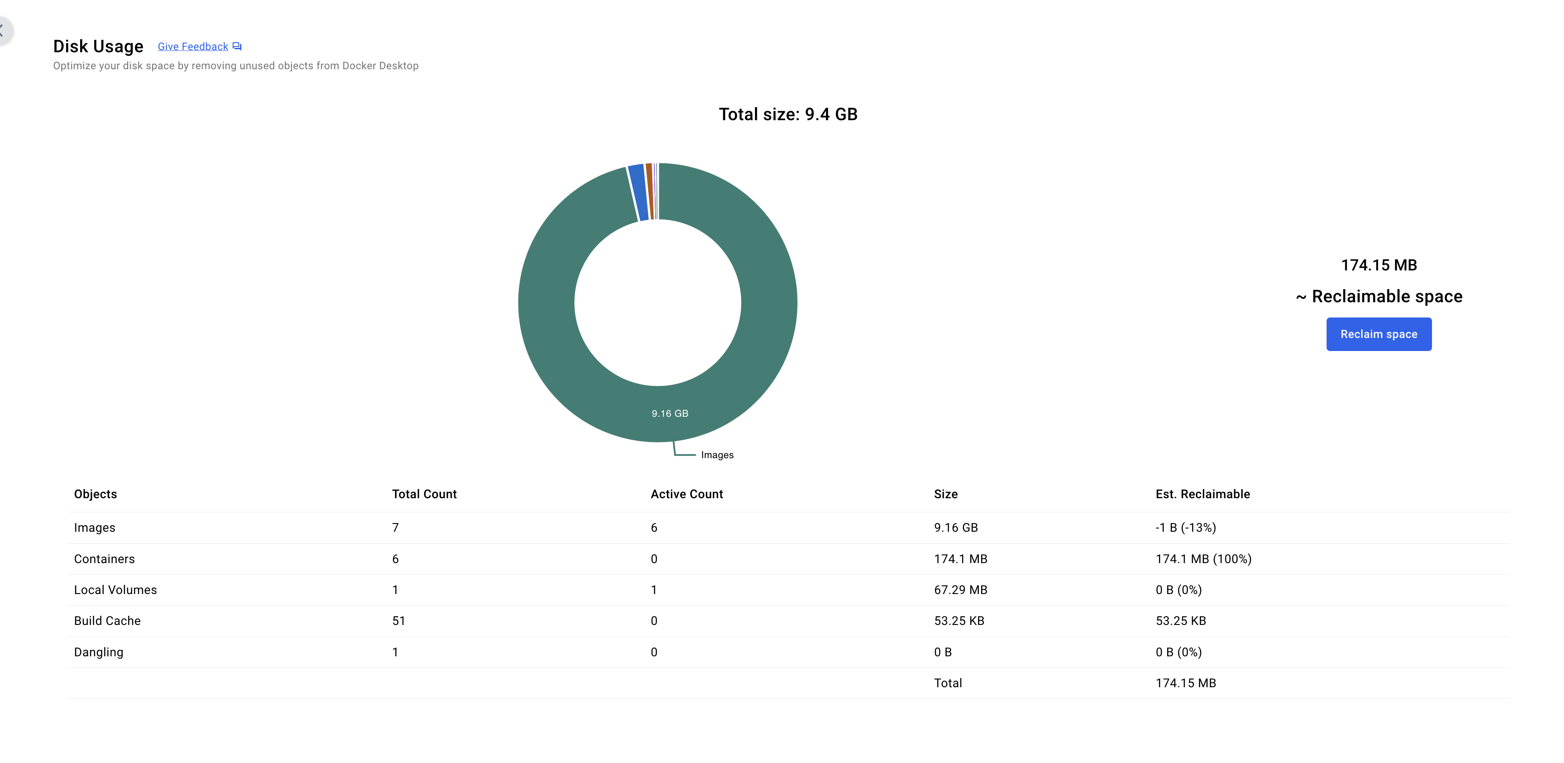Open the Give Feedback link
The image size is (1564, 763).
(x=193, y=46)
